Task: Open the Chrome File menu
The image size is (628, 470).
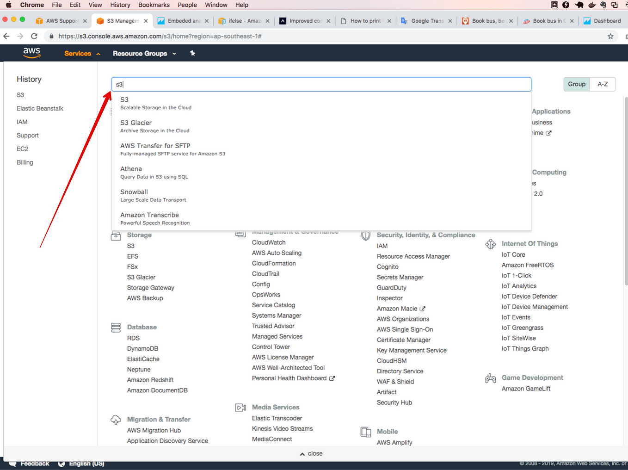Action: pyautogui.click(x=57, y=5)
